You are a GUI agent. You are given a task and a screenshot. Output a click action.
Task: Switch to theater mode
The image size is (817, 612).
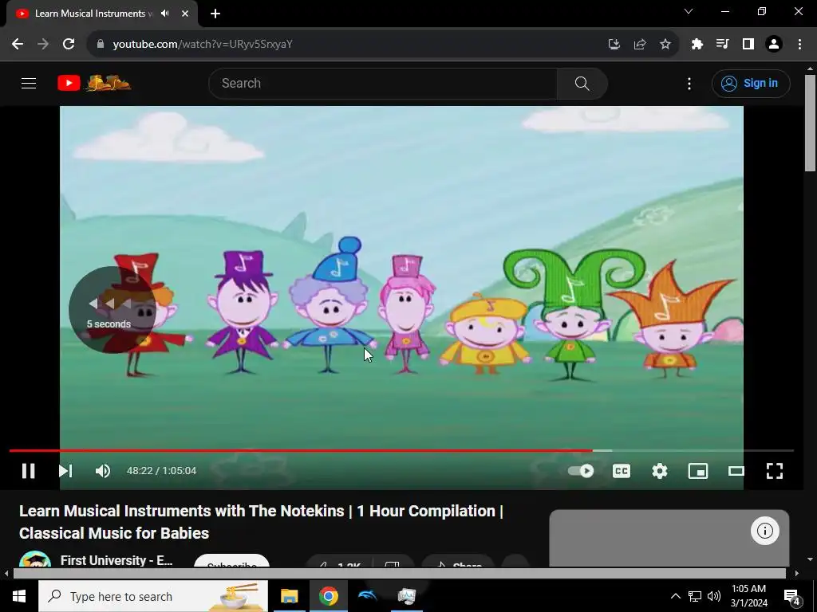pyautogui.click(x=736, y=471)
